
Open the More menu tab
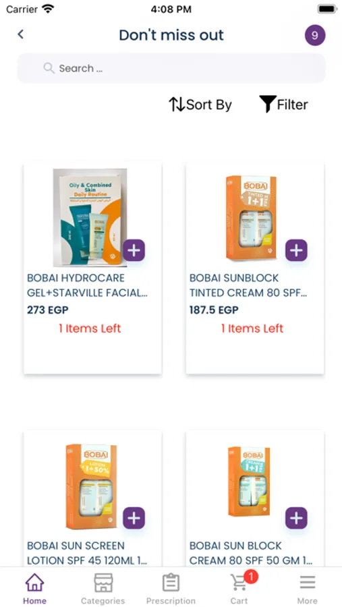307,588
